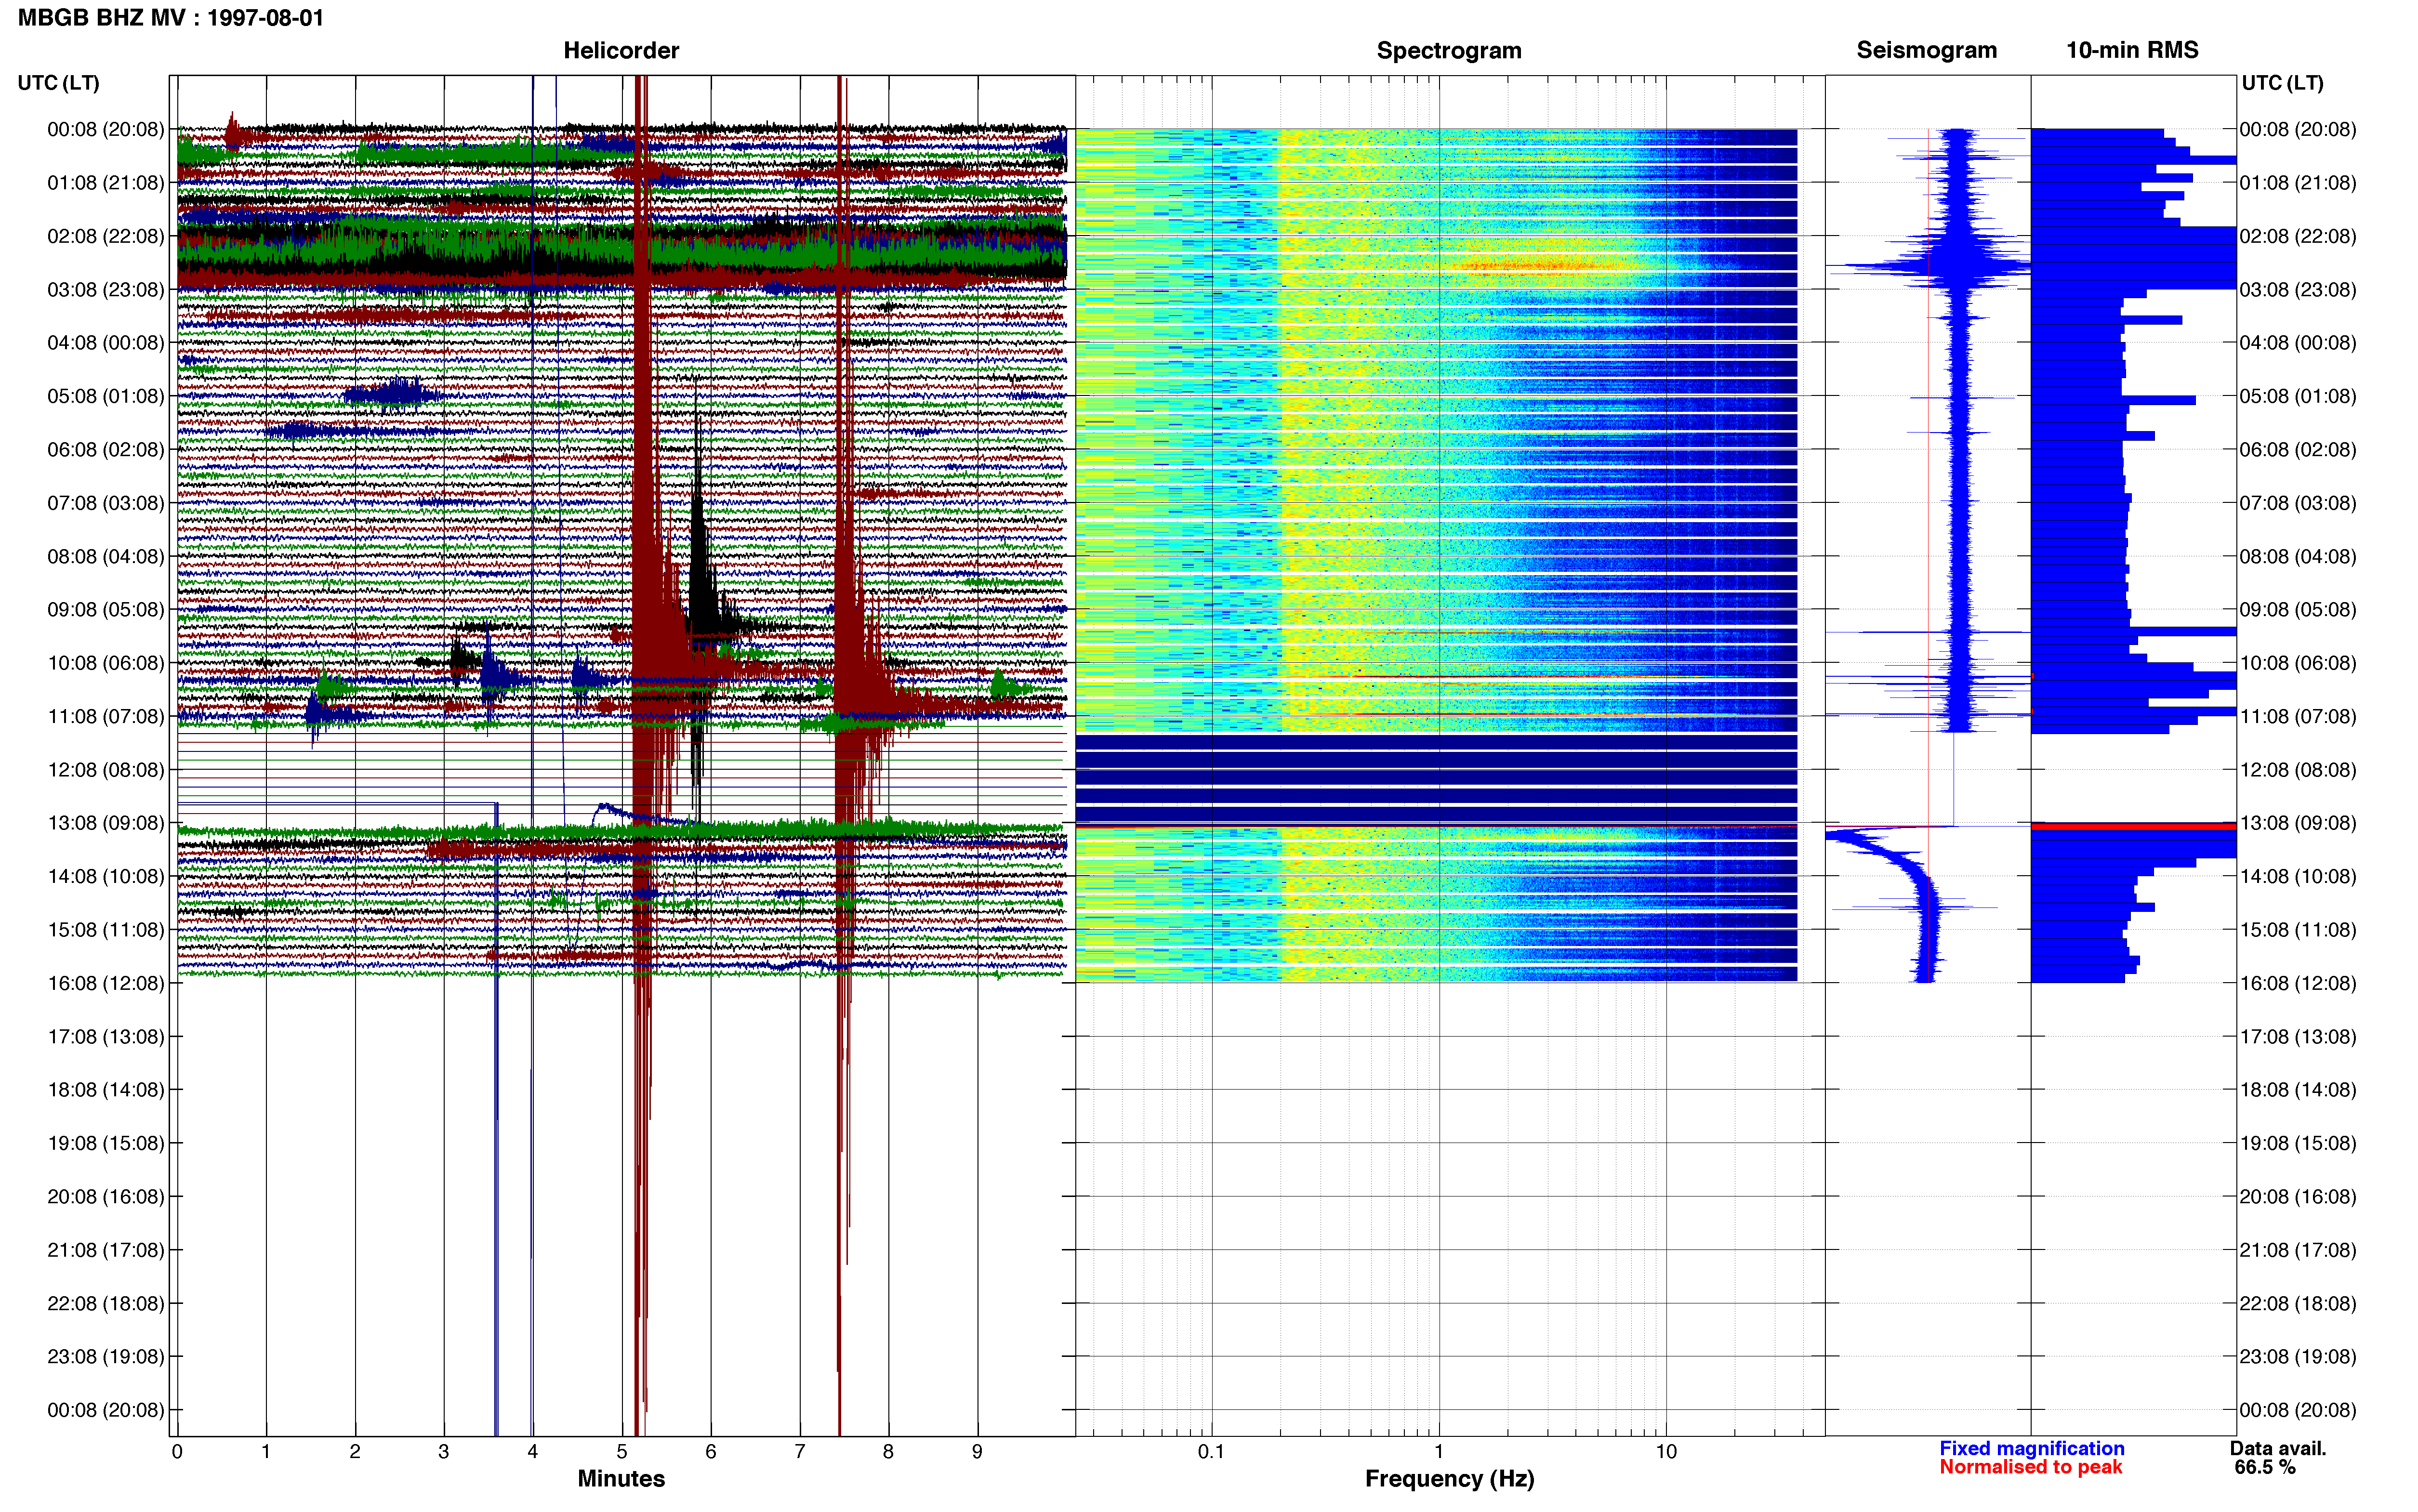The height and width of the screenshot is (1512, 2418).
Task: Click the left time label '03:08 (23:08)'
Action: (106, 290)
